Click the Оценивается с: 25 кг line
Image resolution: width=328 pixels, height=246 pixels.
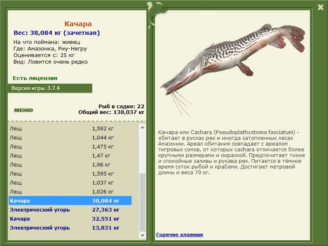(44, 55)
